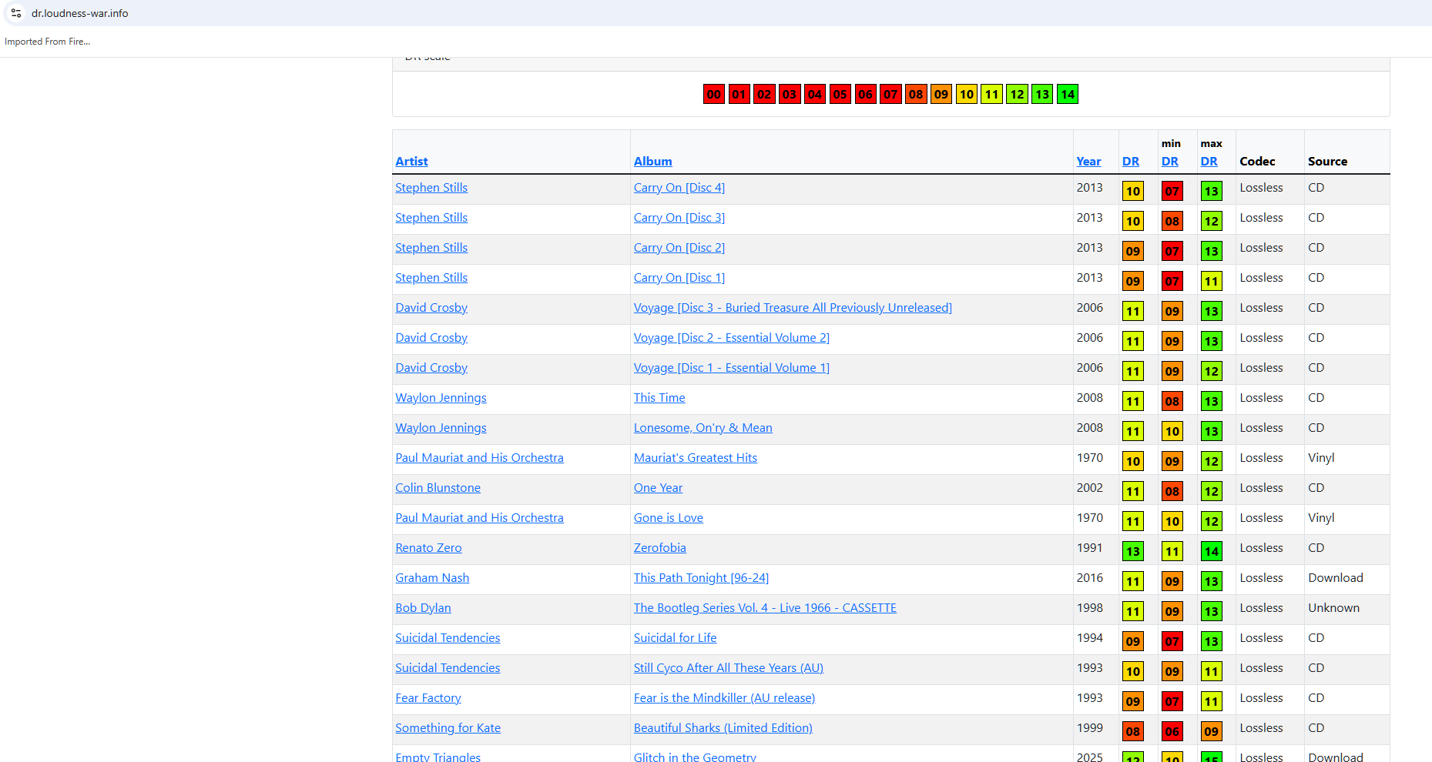Open Graham Nash artist page
This screenshot has height=762, width=1432.
(432, 578)
